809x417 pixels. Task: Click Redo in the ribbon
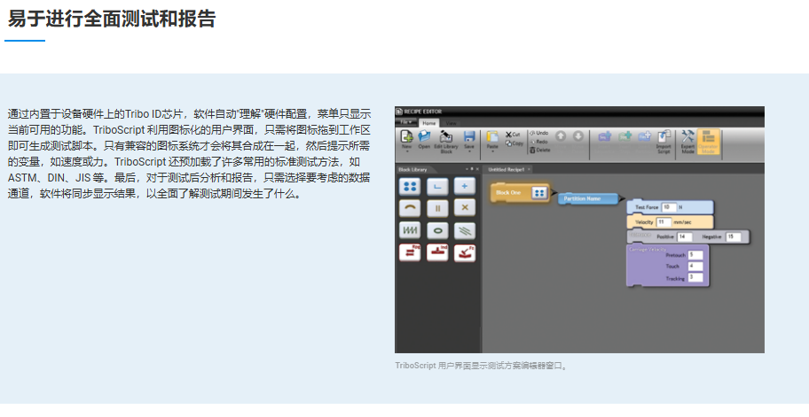pyautogui.click(x=539, y=142)
